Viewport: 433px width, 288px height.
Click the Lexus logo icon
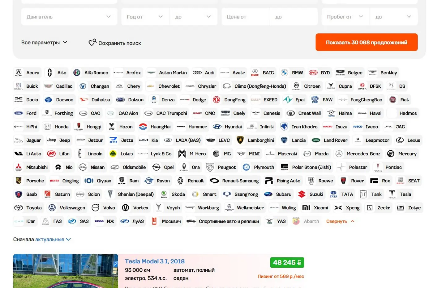(400, 140)
